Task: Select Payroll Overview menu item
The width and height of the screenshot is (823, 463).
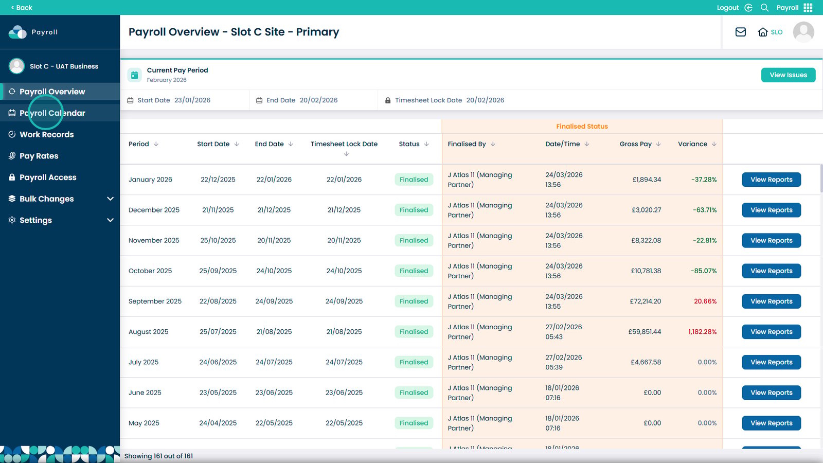Action: tap(60, 92)
